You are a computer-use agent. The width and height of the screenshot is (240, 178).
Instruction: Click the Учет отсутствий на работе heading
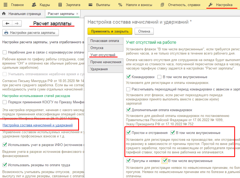tap(151, 42)
